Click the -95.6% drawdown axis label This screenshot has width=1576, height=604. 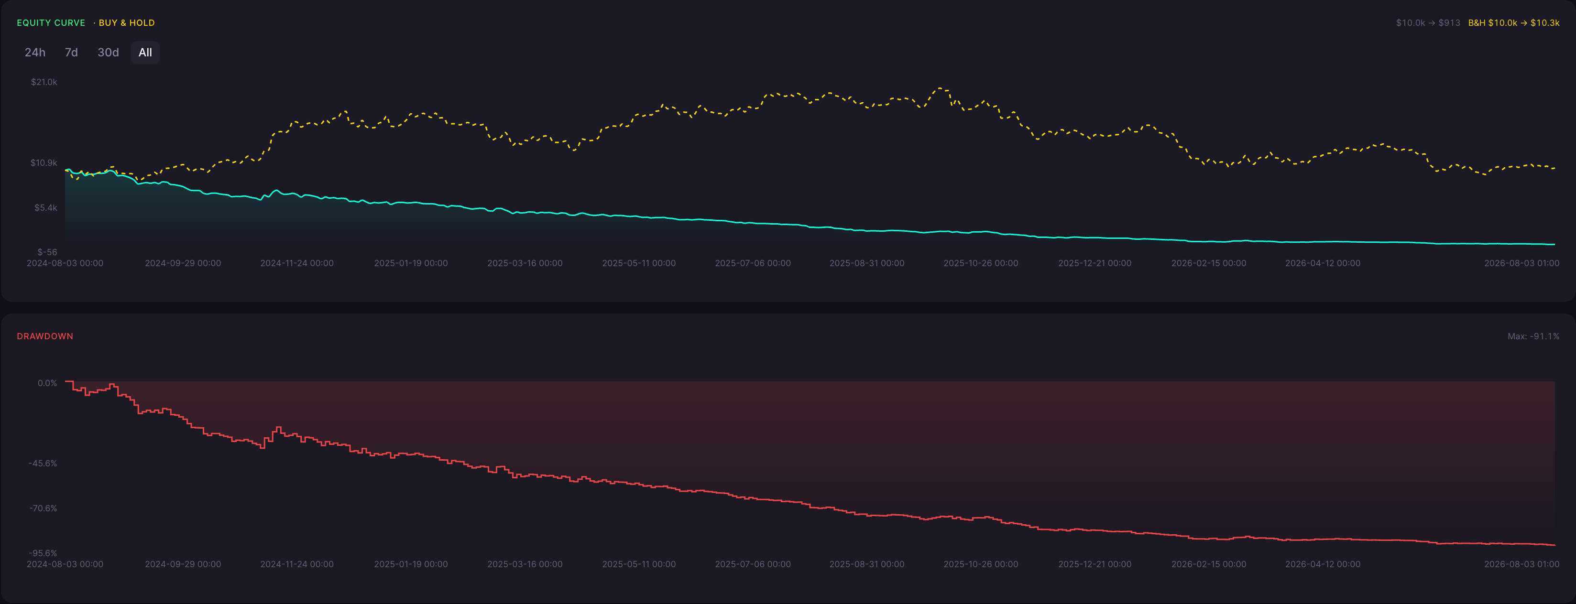(x=43, y=553)
